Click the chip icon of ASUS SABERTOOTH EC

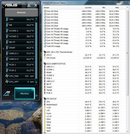pyautogui.click(x=45, y=64)
